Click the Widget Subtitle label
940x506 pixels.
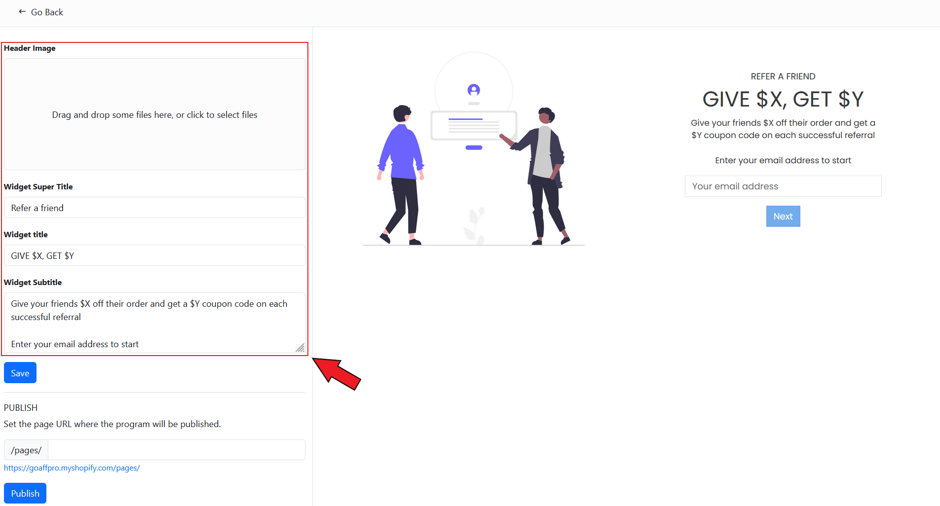(33, 283)
